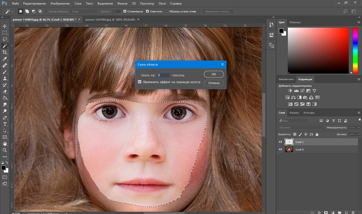362x214 pixels.
Task: Toggle layer filtering switch on/off
Action: (360, 120)
